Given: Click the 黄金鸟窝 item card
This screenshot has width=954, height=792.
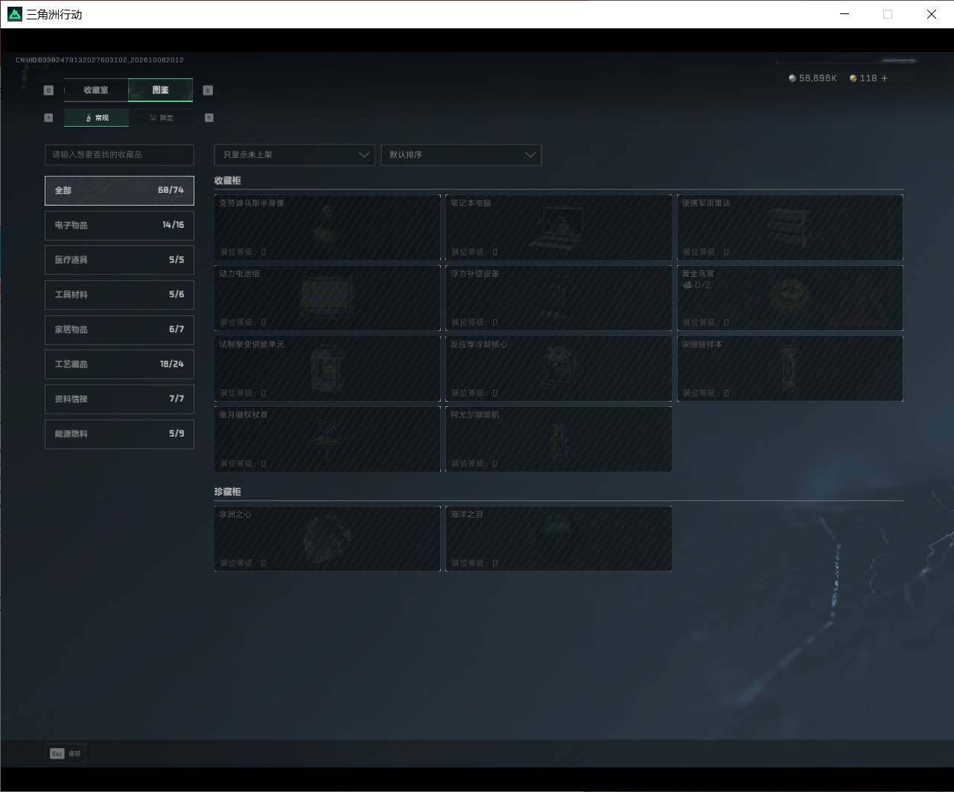Looking at the screenshot, I should pos(790,298).
